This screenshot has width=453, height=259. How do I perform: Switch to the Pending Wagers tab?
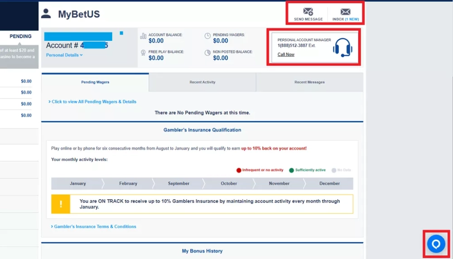coord(95,82)
